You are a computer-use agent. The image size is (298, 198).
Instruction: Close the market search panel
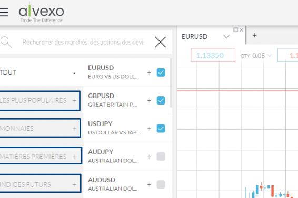click(161, 42)
